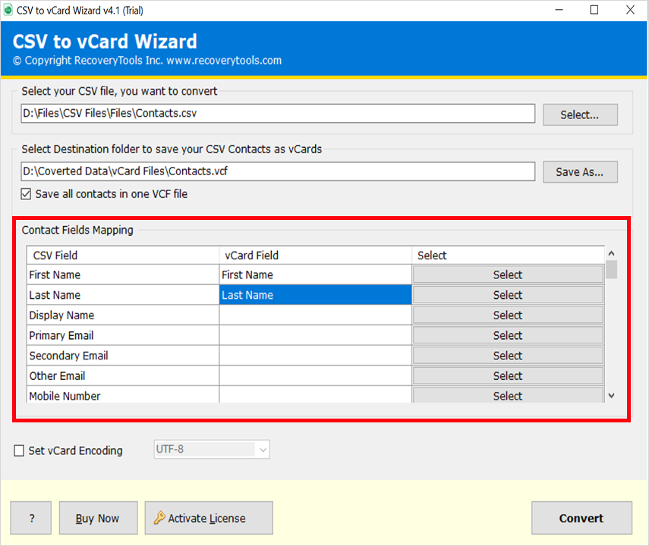Click the First Name CSV field cell
The width and height of the screenshot is (649, 546).
[x=123, y=275]
